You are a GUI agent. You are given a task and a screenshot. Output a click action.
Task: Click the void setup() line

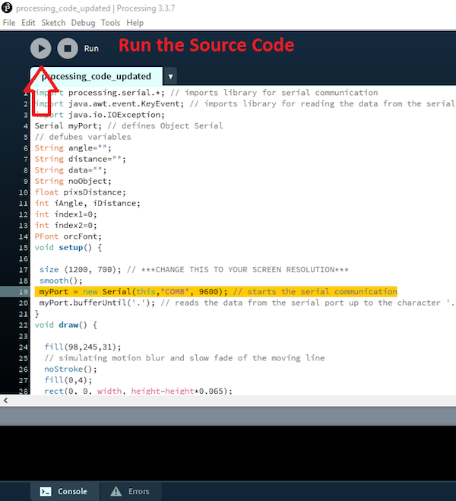coord(68,248)
